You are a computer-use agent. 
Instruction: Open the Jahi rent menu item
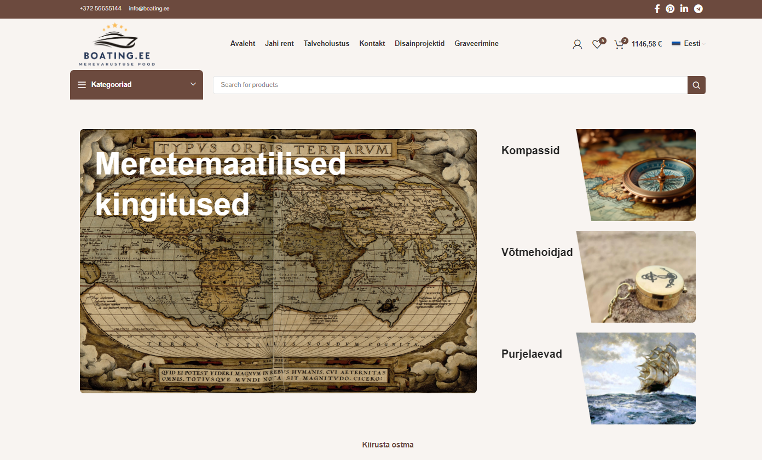pyautogui.click(x=279, y=44)
